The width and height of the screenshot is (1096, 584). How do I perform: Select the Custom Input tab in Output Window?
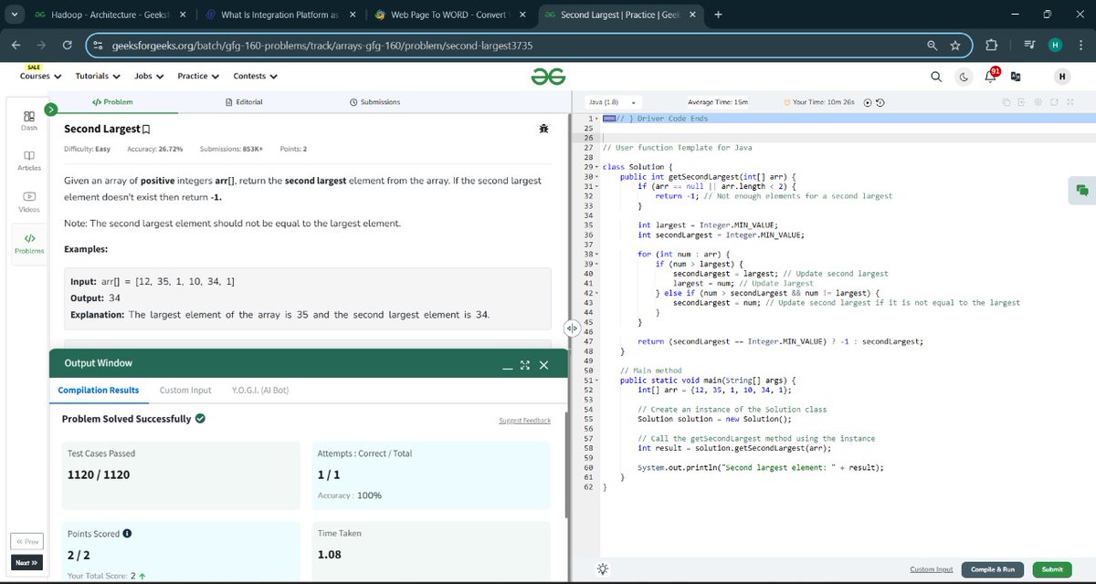185,391
